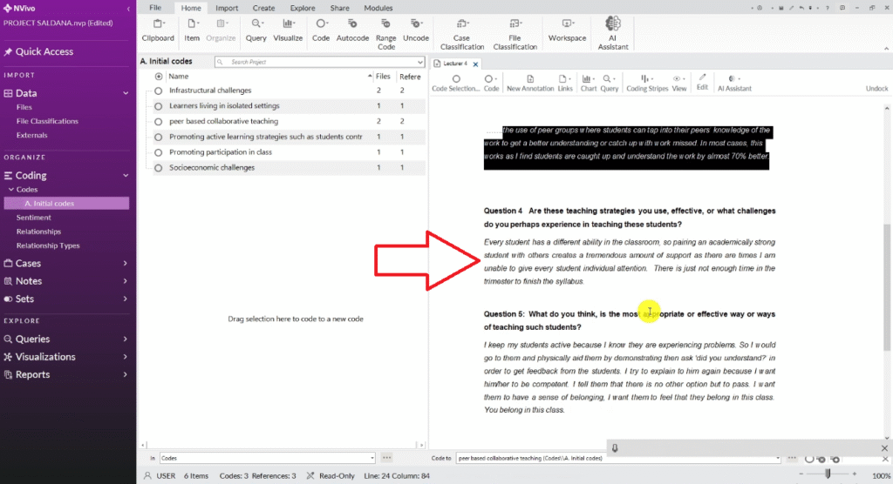Switch to the Explore ribbon tab
This screenshot has width=893, height=484.
click(x=301, y=8)
